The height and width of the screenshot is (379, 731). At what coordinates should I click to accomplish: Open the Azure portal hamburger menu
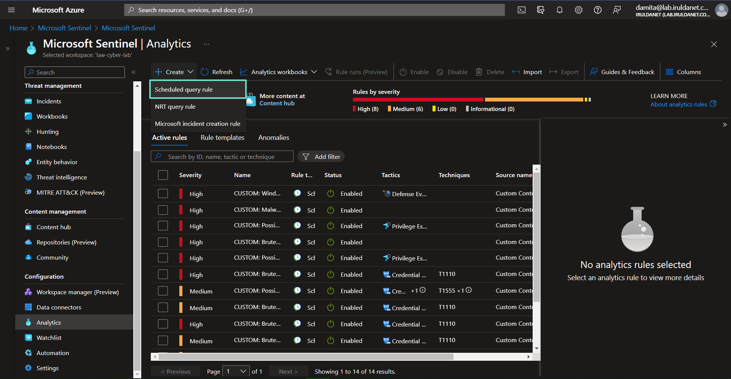coord(11,10)
